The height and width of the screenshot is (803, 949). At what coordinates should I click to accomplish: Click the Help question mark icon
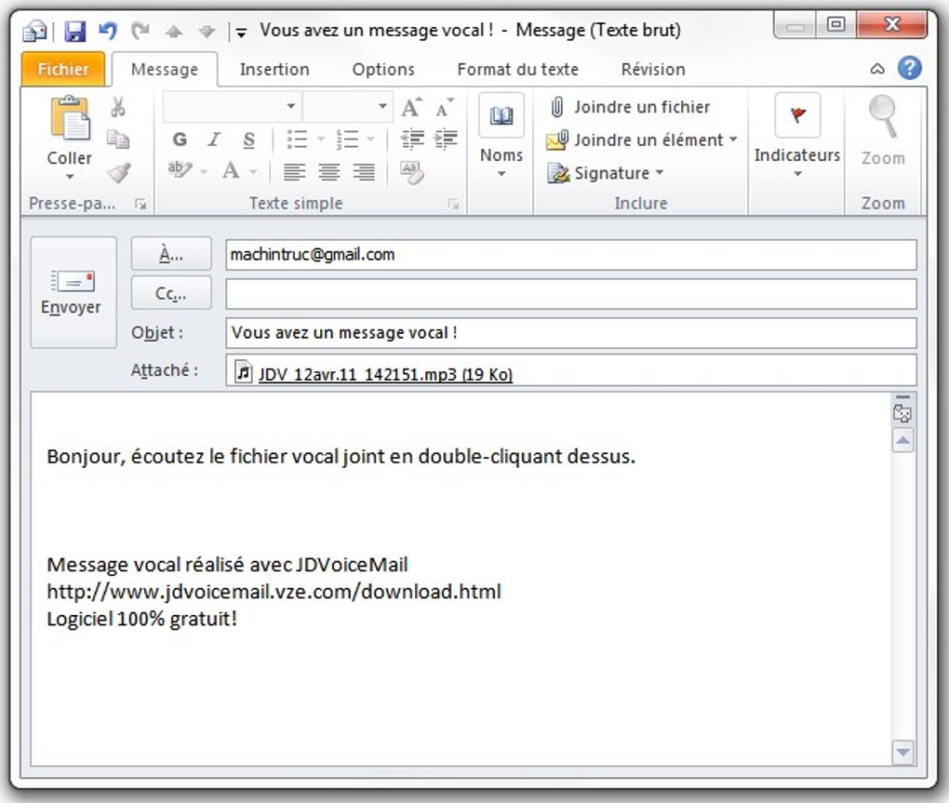click(909, 68)
